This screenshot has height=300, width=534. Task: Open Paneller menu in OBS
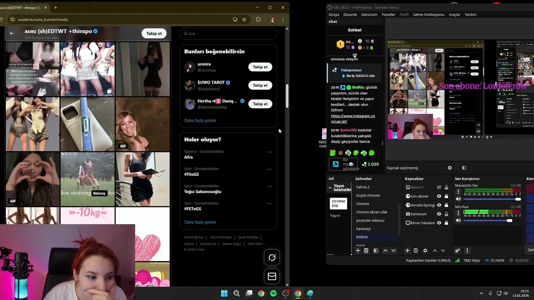[x=388, y=15]
